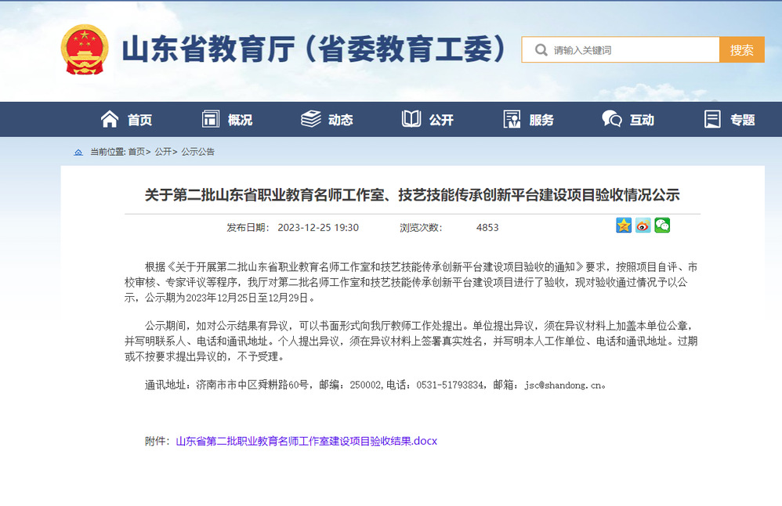Share article to Weibo icon
Screen dimensions: 782x506
pos(643,226)
